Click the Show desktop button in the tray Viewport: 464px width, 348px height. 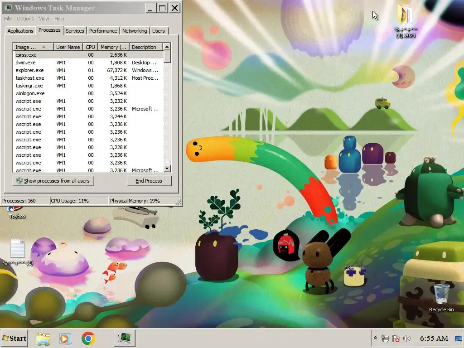(x=459, y=338)
